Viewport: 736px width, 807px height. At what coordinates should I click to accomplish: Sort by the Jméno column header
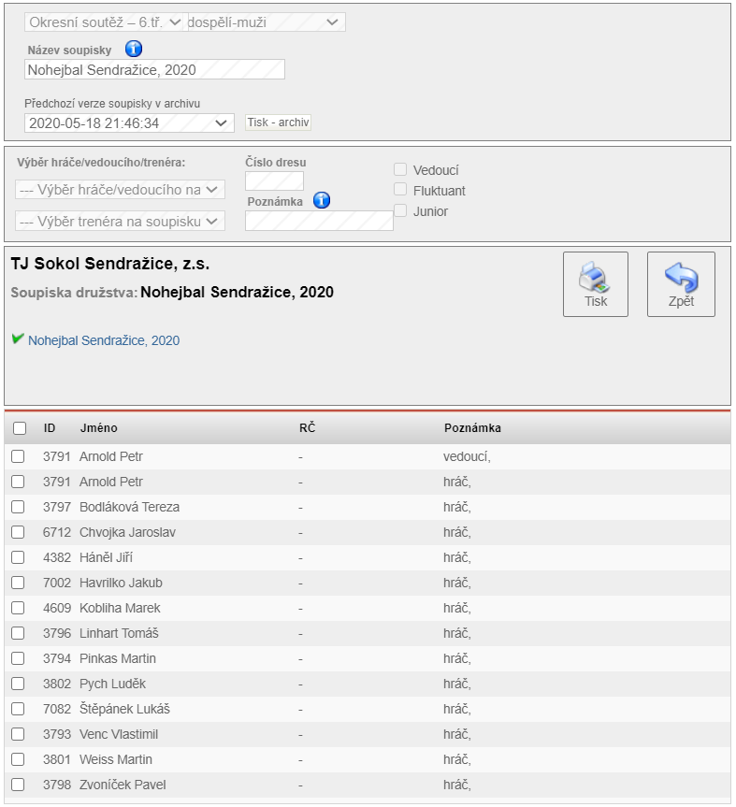pyautogui.click(x=98, y=428)
